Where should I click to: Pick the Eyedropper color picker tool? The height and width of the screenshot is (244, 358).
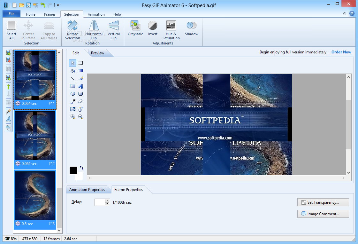pyautogui.click(x=73, y=101)
